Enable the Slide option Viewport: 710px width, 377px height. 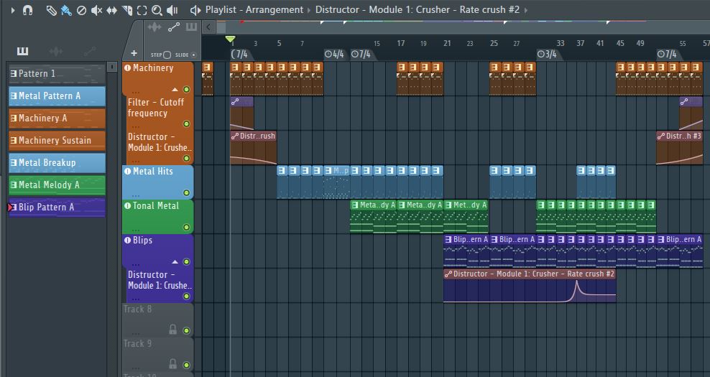click(193, 55)
